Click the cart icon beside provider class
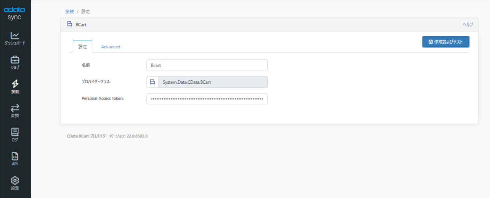Image resolution: width=490 pixels, height=198 pixels. point(152,82)
